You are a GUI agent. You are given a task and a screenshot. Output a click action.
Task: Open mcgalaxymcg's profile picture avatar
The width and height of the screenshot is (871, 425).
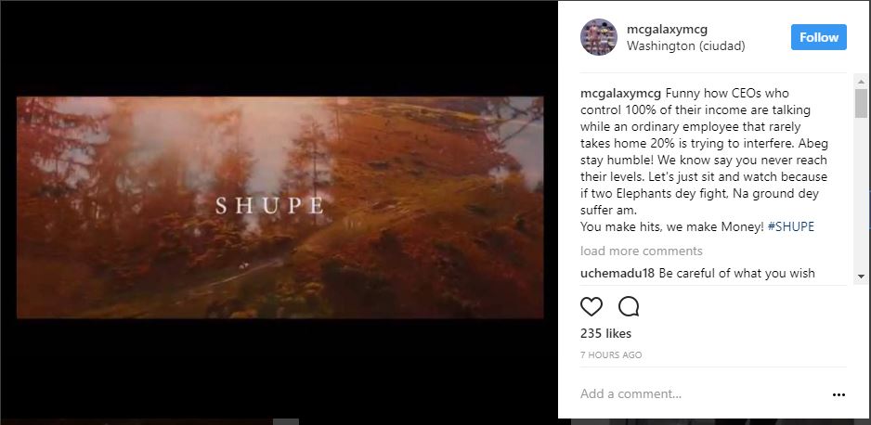(599, 37)
